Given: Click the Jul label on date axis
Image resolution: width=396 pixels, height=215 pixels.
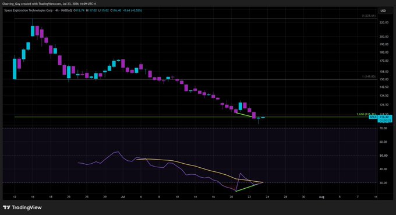Looking at the screenshot, I should point(123,197).
